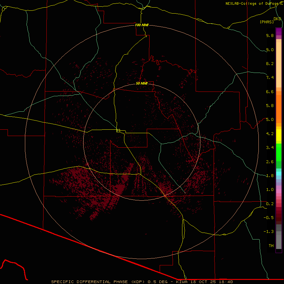
Task: Click the 100 NMI range ring label
Action: coord(142,25)
